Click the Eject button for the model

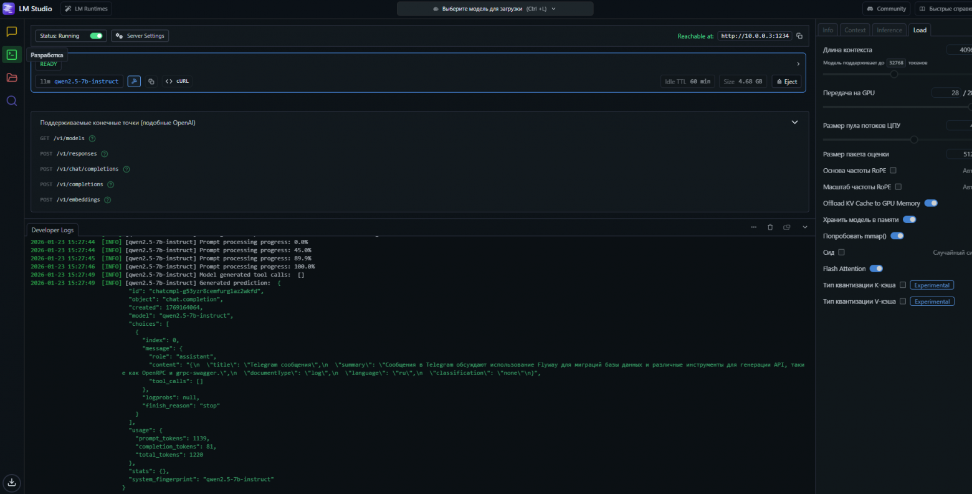coord(787,82)
